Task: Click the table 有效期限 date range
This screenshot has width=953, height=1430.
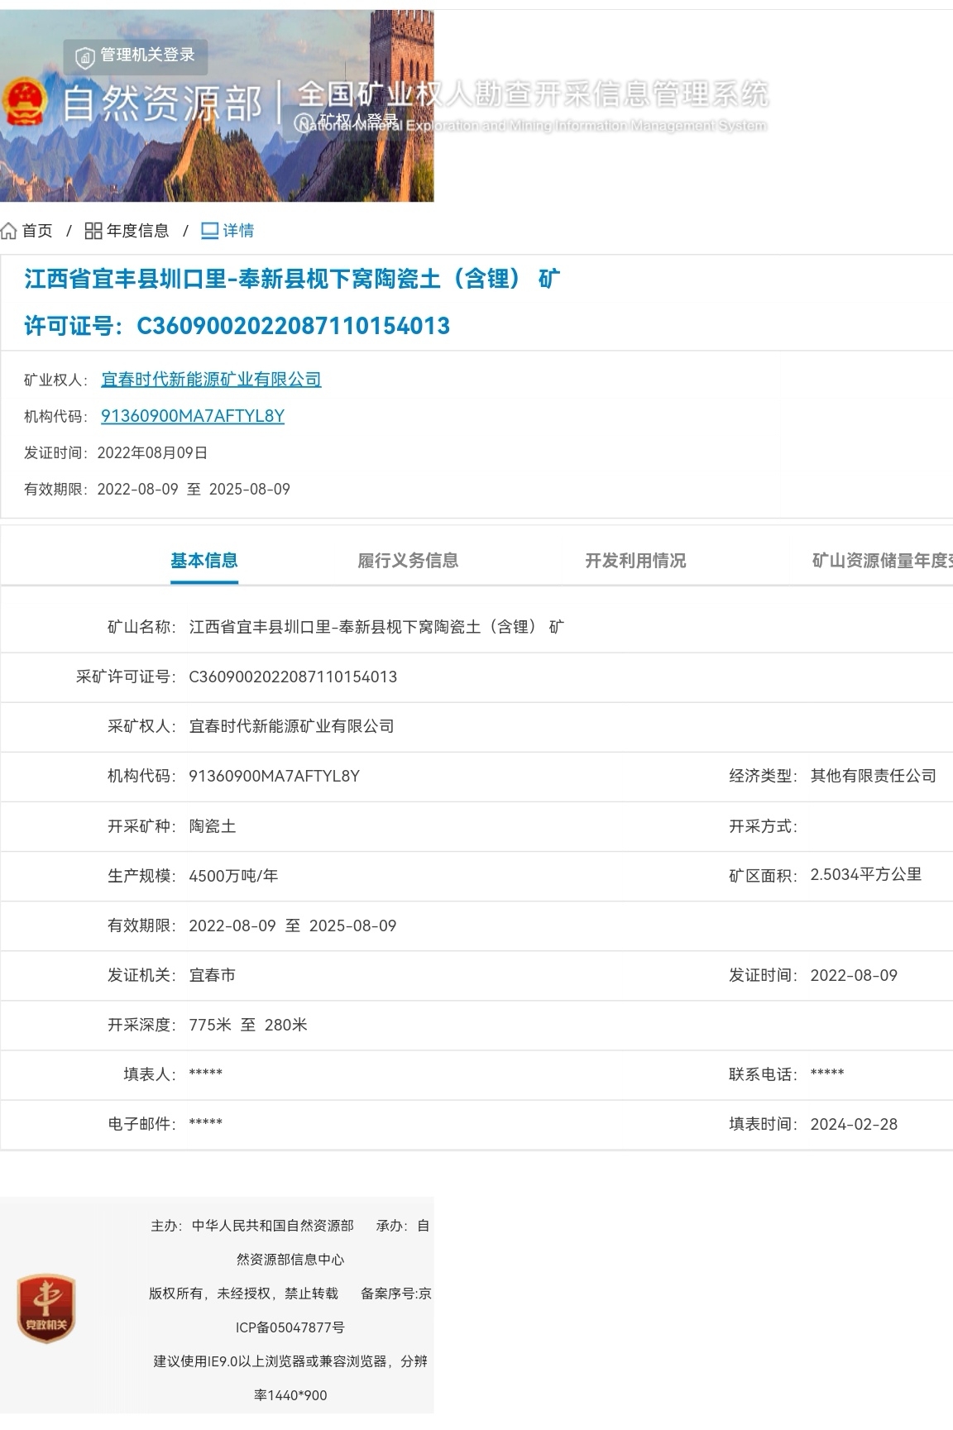Action: [293, 925]
